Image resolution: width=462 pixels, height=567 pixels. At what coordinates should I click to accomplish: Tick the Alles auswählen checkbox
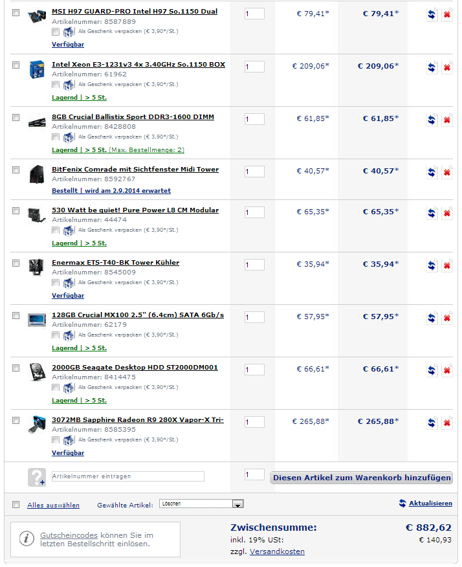[x=16, y=504]
